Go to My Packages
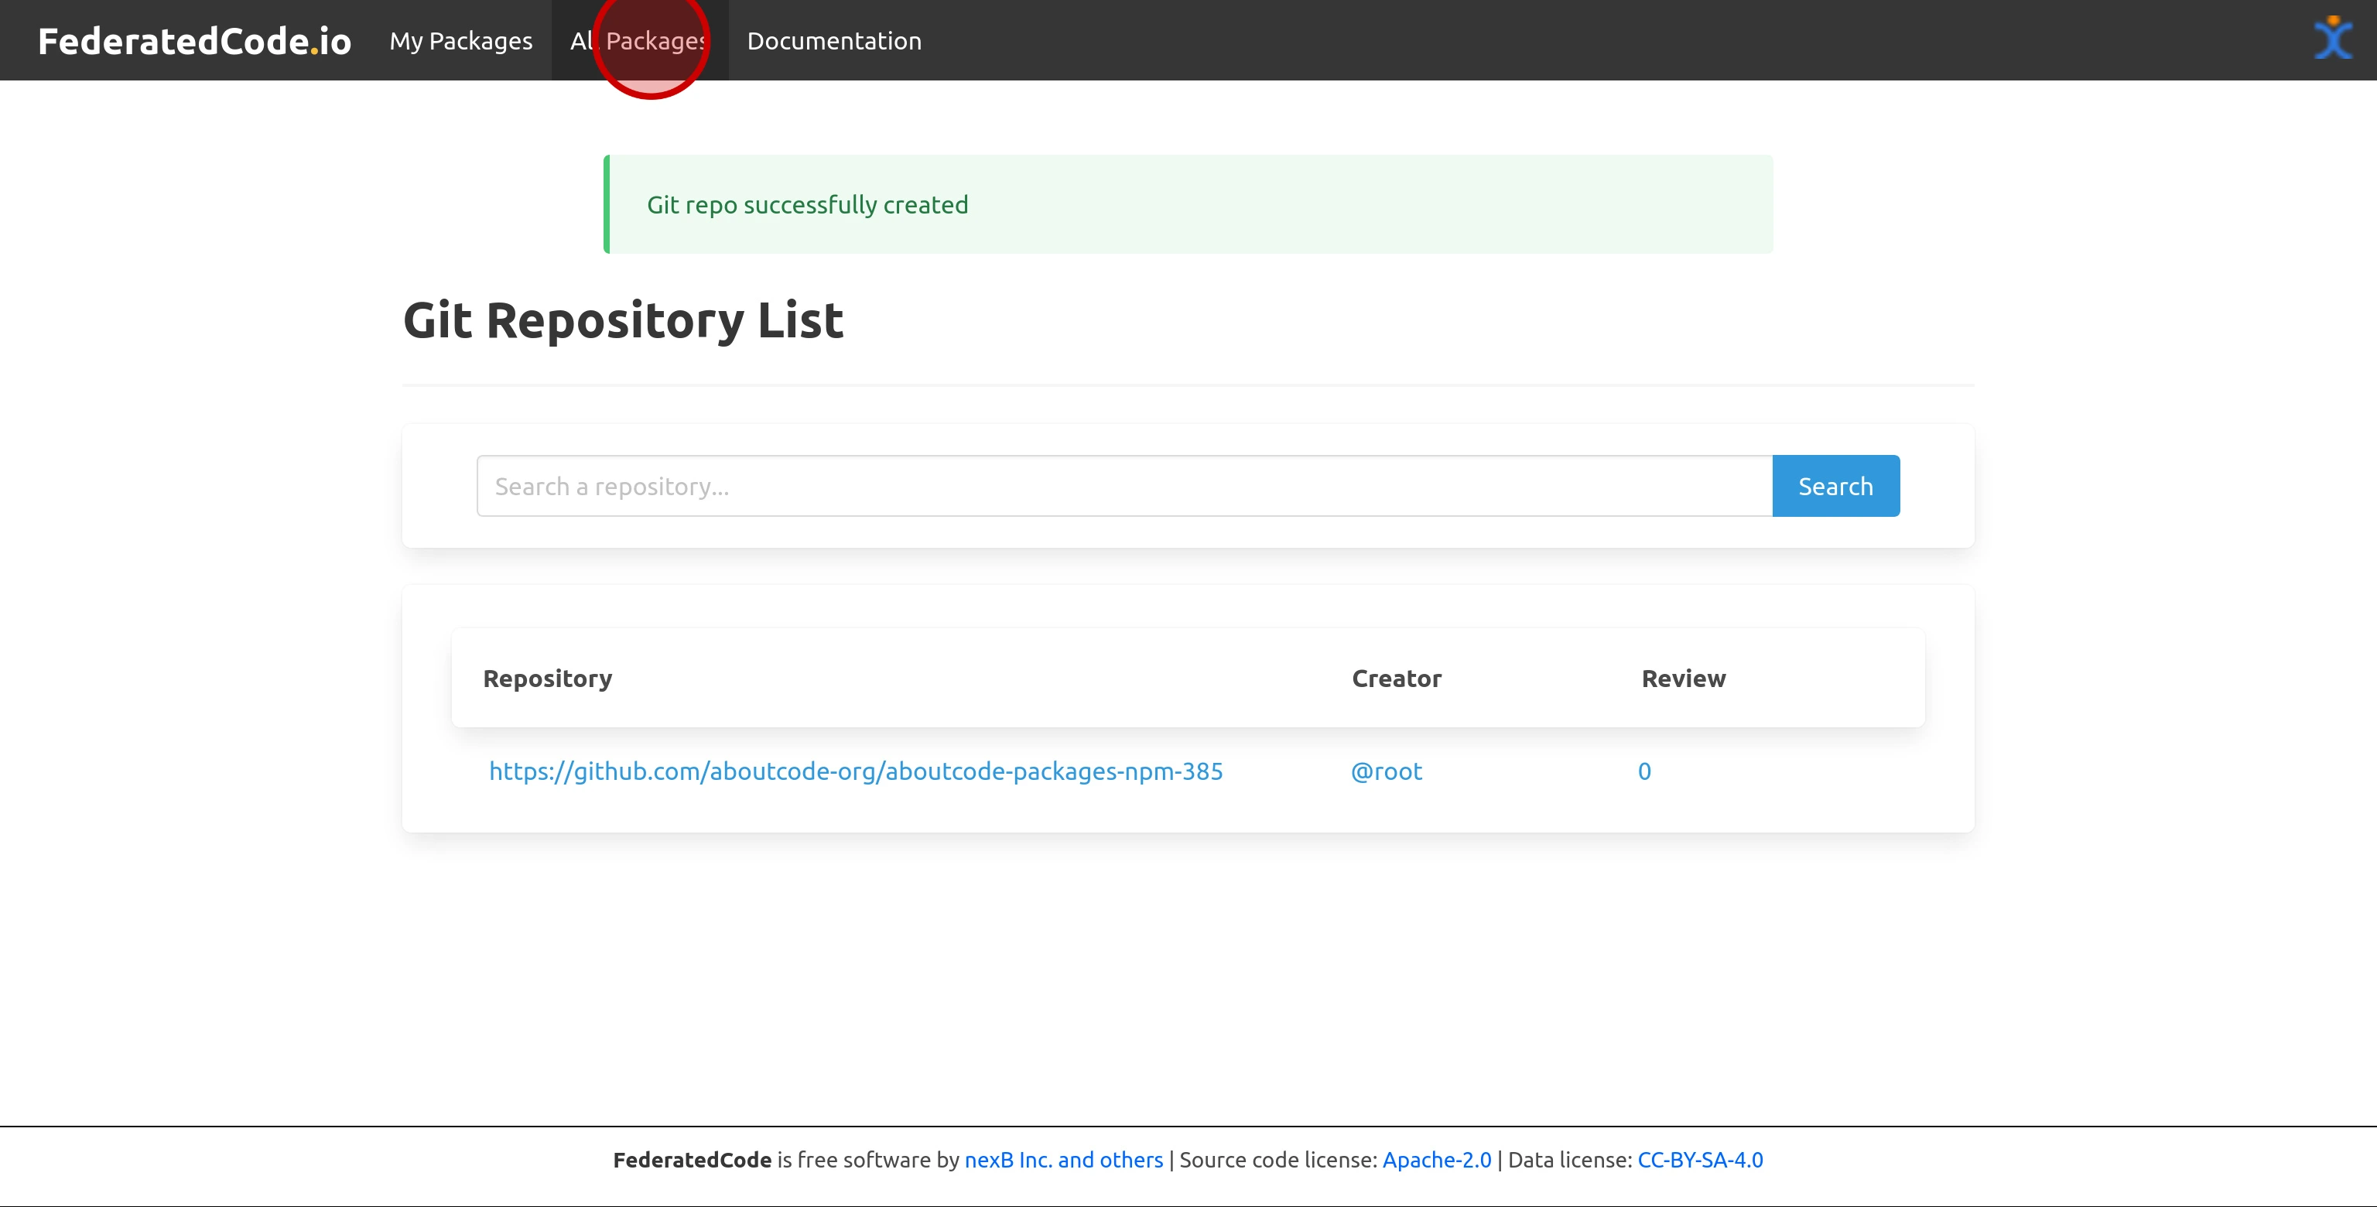 [x=460, y=40]
